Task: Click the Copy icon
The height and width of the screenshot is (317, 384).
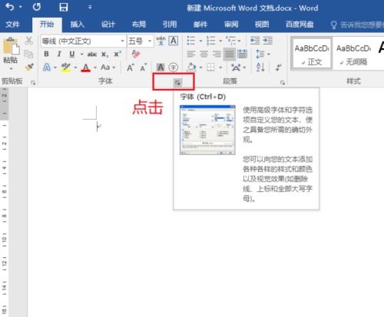Action: click(28, 54)
